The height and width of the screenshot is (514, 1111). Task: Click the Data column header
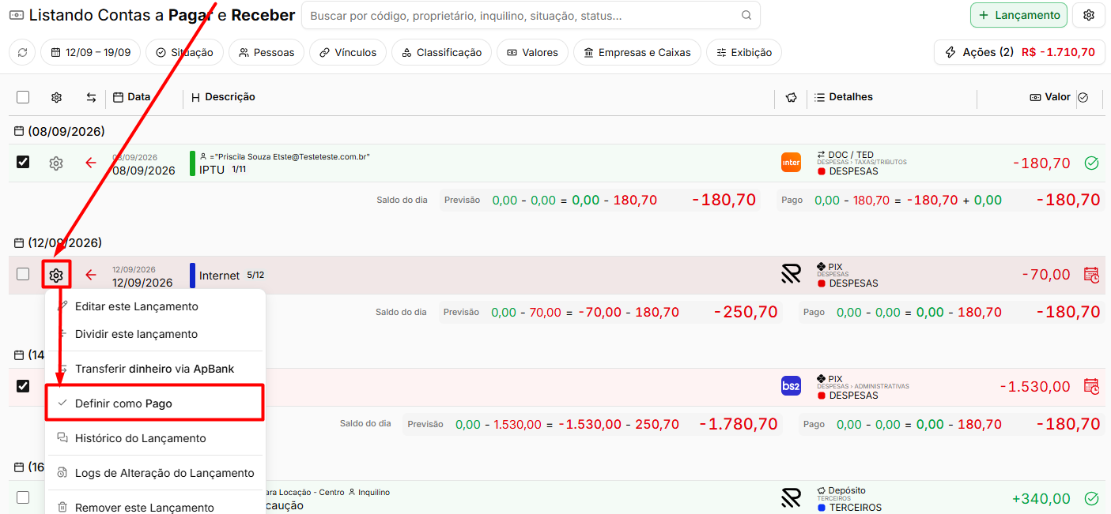pos(131,97)
